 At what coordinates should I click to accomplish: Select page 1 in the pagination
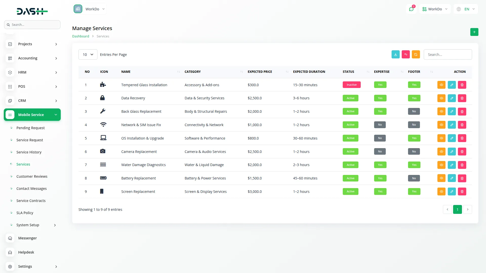click(x=457, y=209)
